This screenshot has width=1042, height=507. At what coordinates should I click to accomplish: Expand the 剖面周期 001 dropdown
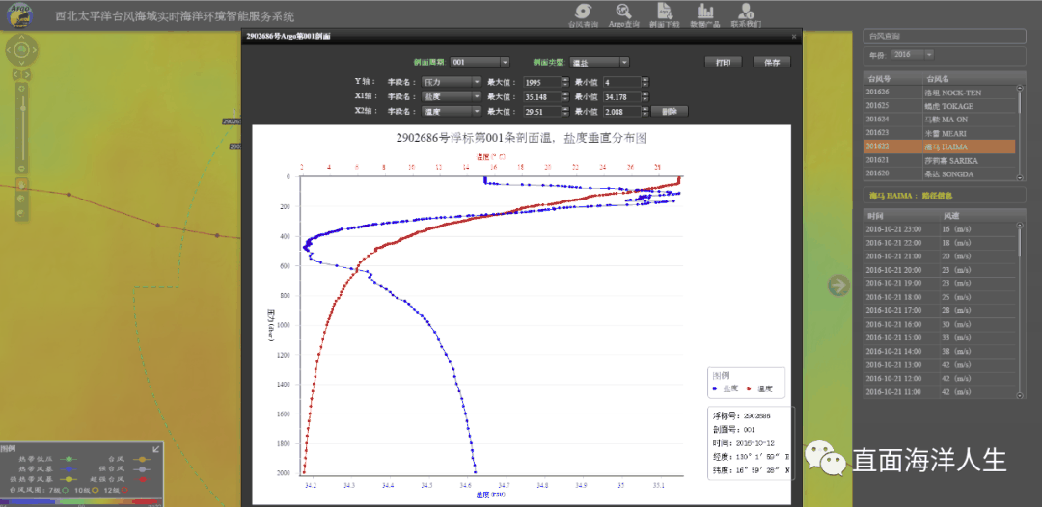(504, 62)
